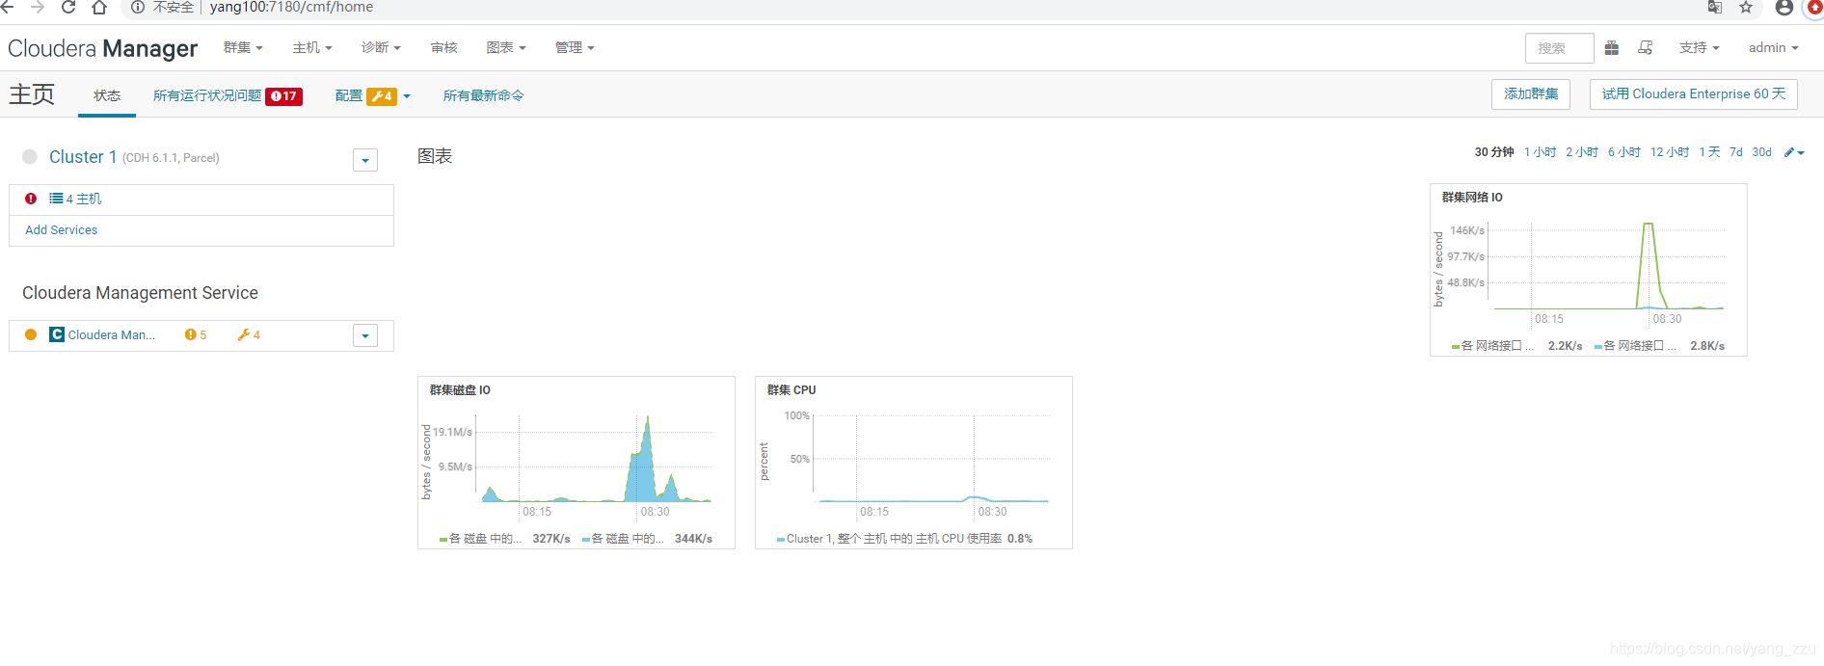Open the running commands scroll icon
1824x666 pixels.
(x=1646, y=47)
